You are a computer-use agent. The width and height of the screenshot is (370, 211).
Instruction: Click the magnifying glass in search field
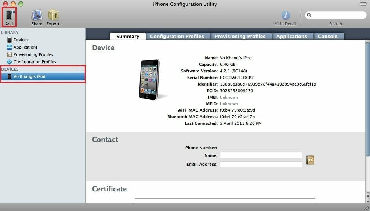pos(309,15)
